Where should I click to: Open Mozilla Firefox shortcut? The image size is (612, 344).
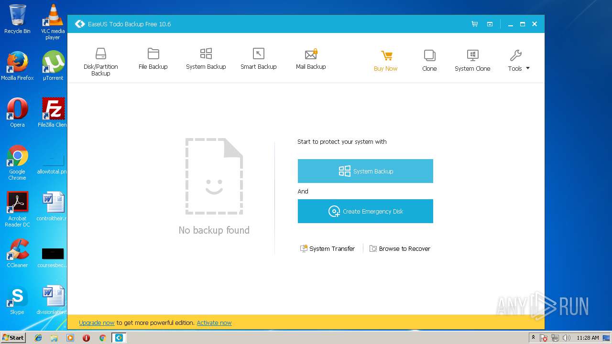pos(17,66)
